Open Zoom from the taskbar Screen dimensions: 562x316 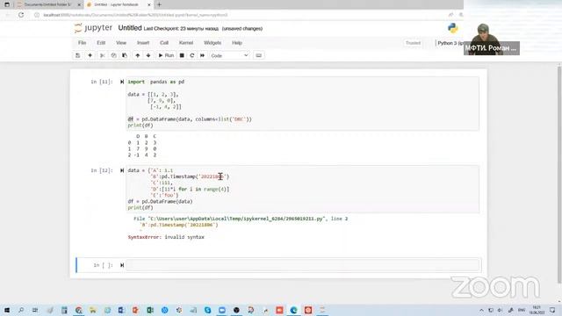pos(222,310)
